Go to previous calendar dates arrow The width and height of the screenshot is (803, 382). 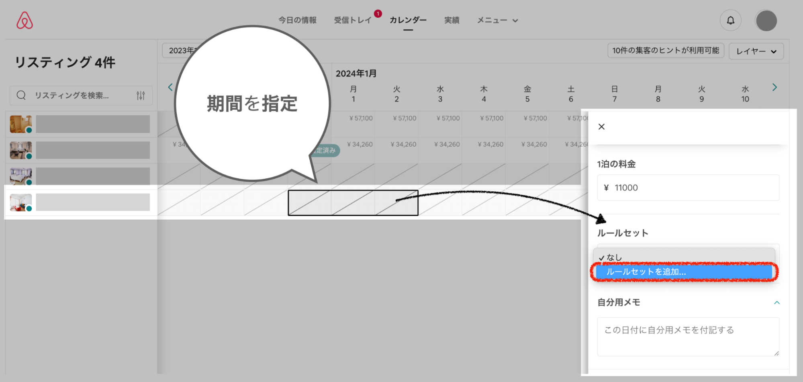coord(170,88)
